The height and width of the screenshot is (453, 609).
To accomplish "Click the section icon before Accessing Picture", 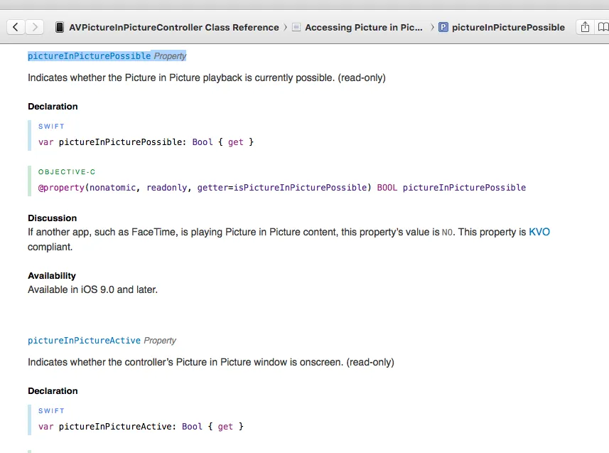I will [296, 28].
